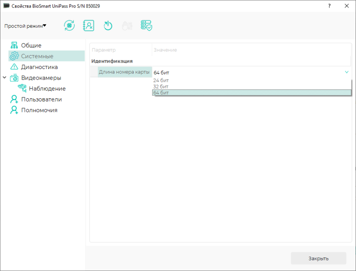Open the Простой режим mode dropdown

[x=25, y=26]
